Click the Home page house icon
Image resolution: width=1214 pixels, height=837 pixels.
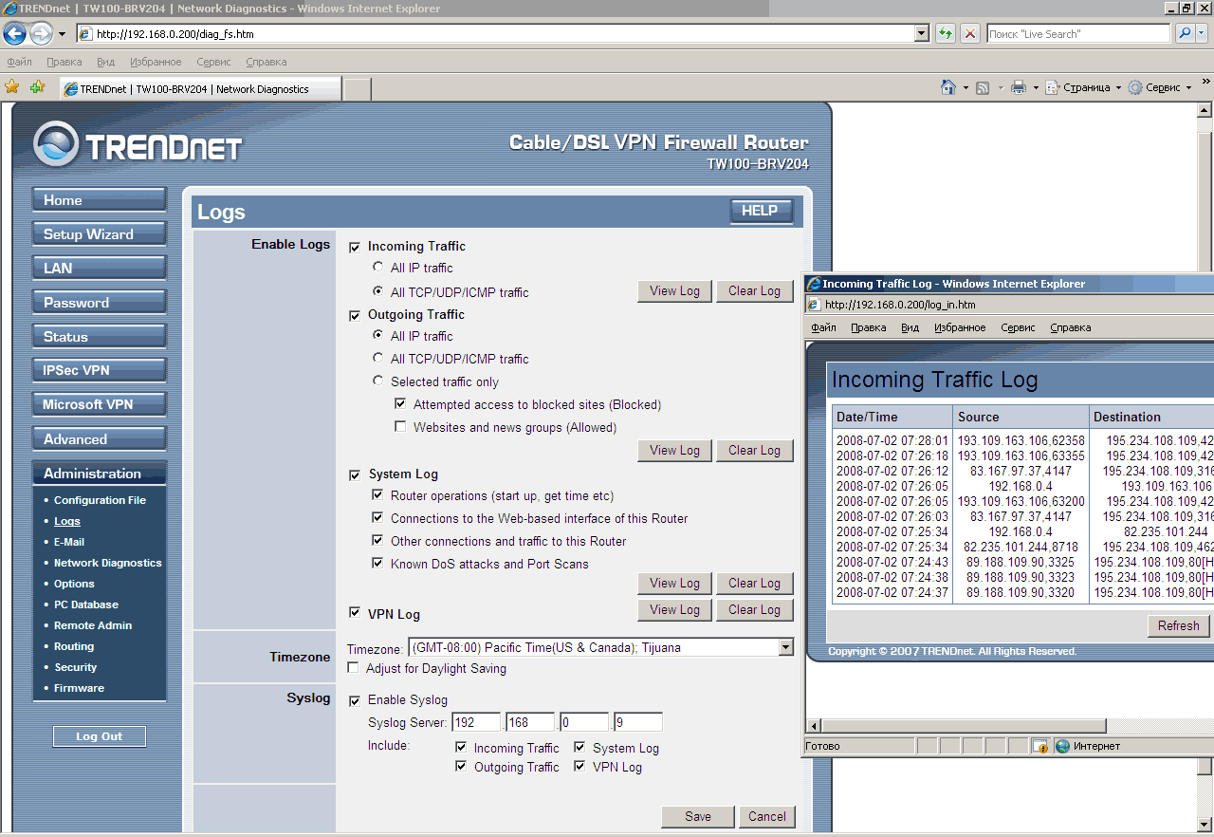click(x=948, y=87)
